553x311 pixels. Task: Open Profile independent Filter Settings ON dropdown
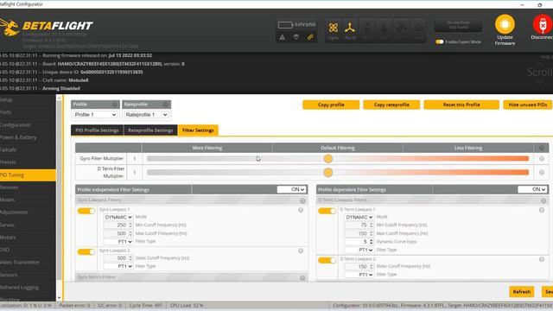(291, 189)
